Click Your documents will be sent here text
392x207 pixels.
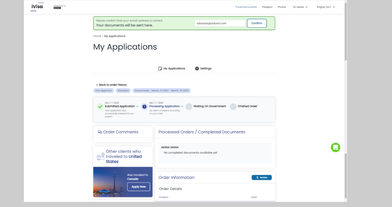coord(124,25)
